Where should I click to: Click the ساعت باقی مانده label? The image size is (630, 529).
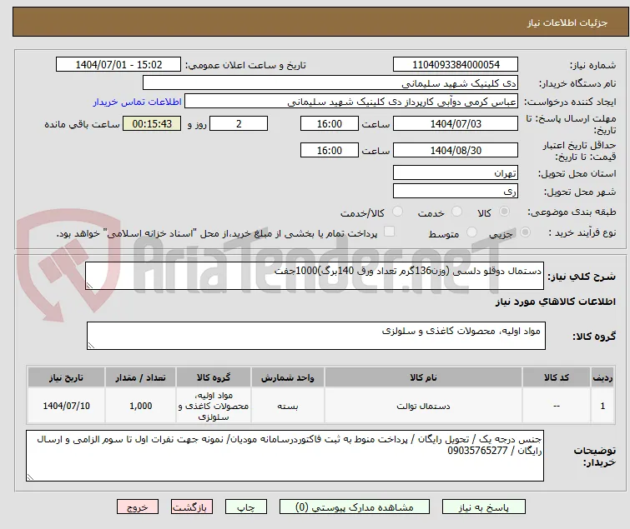coord(82,124)
